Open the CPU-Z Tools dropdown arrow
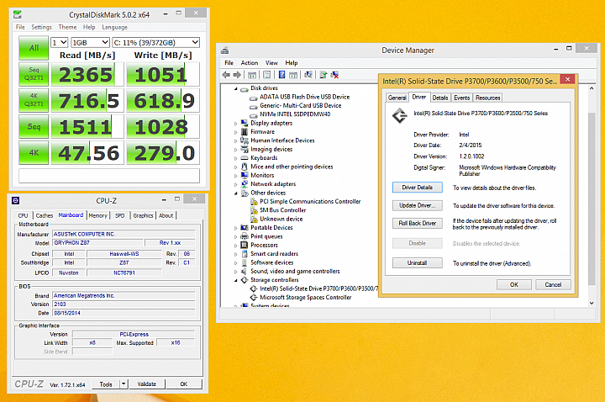The width and height of the screenshot is (605, 402). (x=124, y=383)
